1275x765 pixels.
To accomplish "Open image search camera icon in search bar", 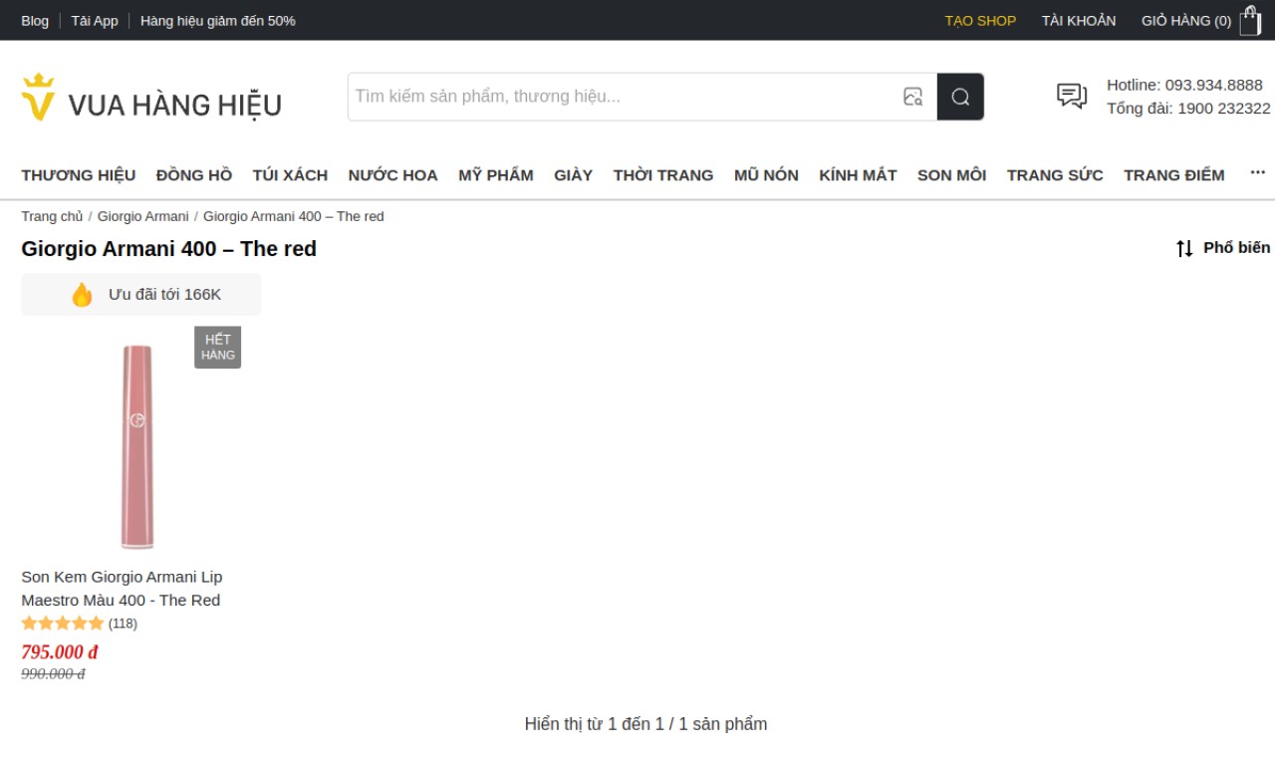I will point(912,97).
